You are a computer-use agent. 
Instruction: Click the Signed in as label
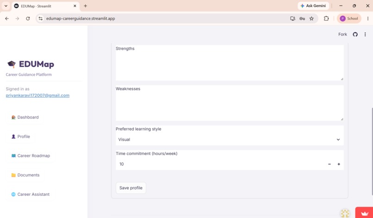[x=18, y=89]
